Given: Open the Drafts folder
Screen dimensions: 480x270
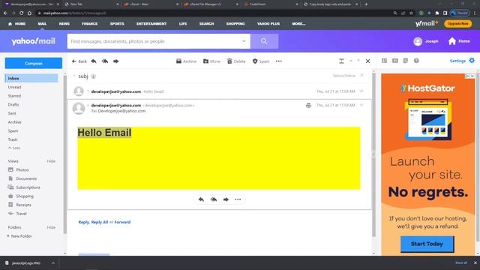Looking at the screenshot, I should (x=13, y=105).
